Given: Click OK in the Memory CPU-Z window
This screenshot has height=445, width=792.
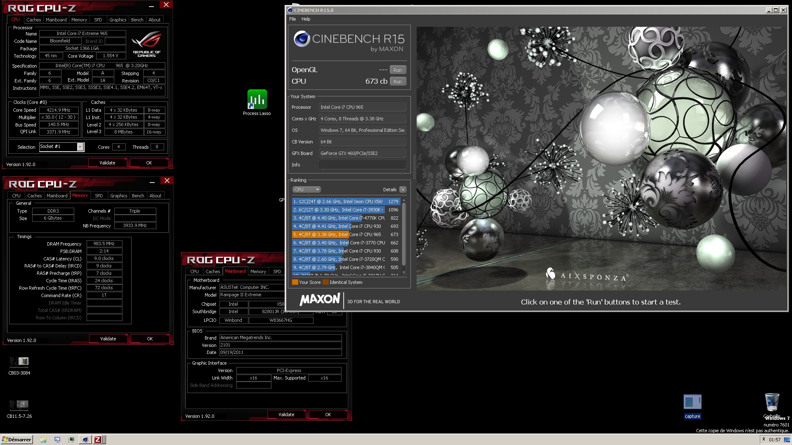Looking at the screenshot, I should [x=150, y=339].
